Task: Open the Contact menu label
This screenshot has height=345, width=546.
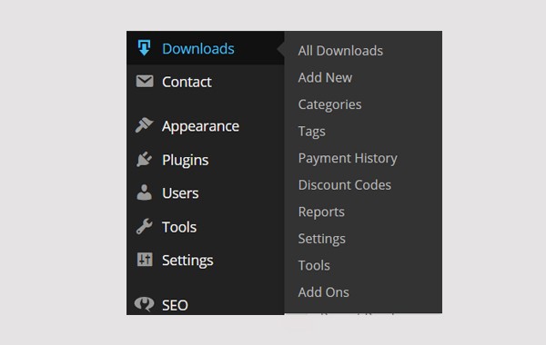Action: click(x=187, y=82)
